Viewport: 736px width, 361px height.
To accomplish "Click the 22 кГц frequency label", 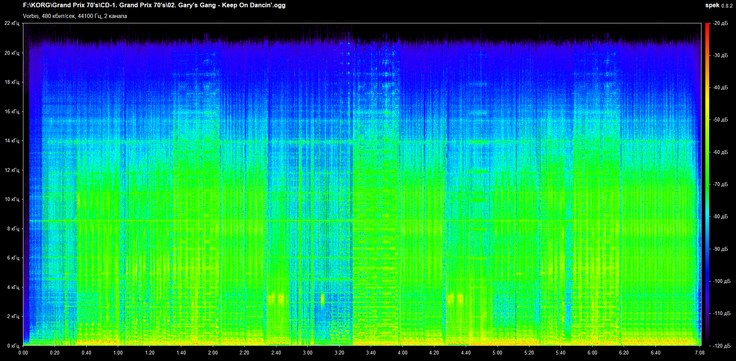I will click(12, 23).
